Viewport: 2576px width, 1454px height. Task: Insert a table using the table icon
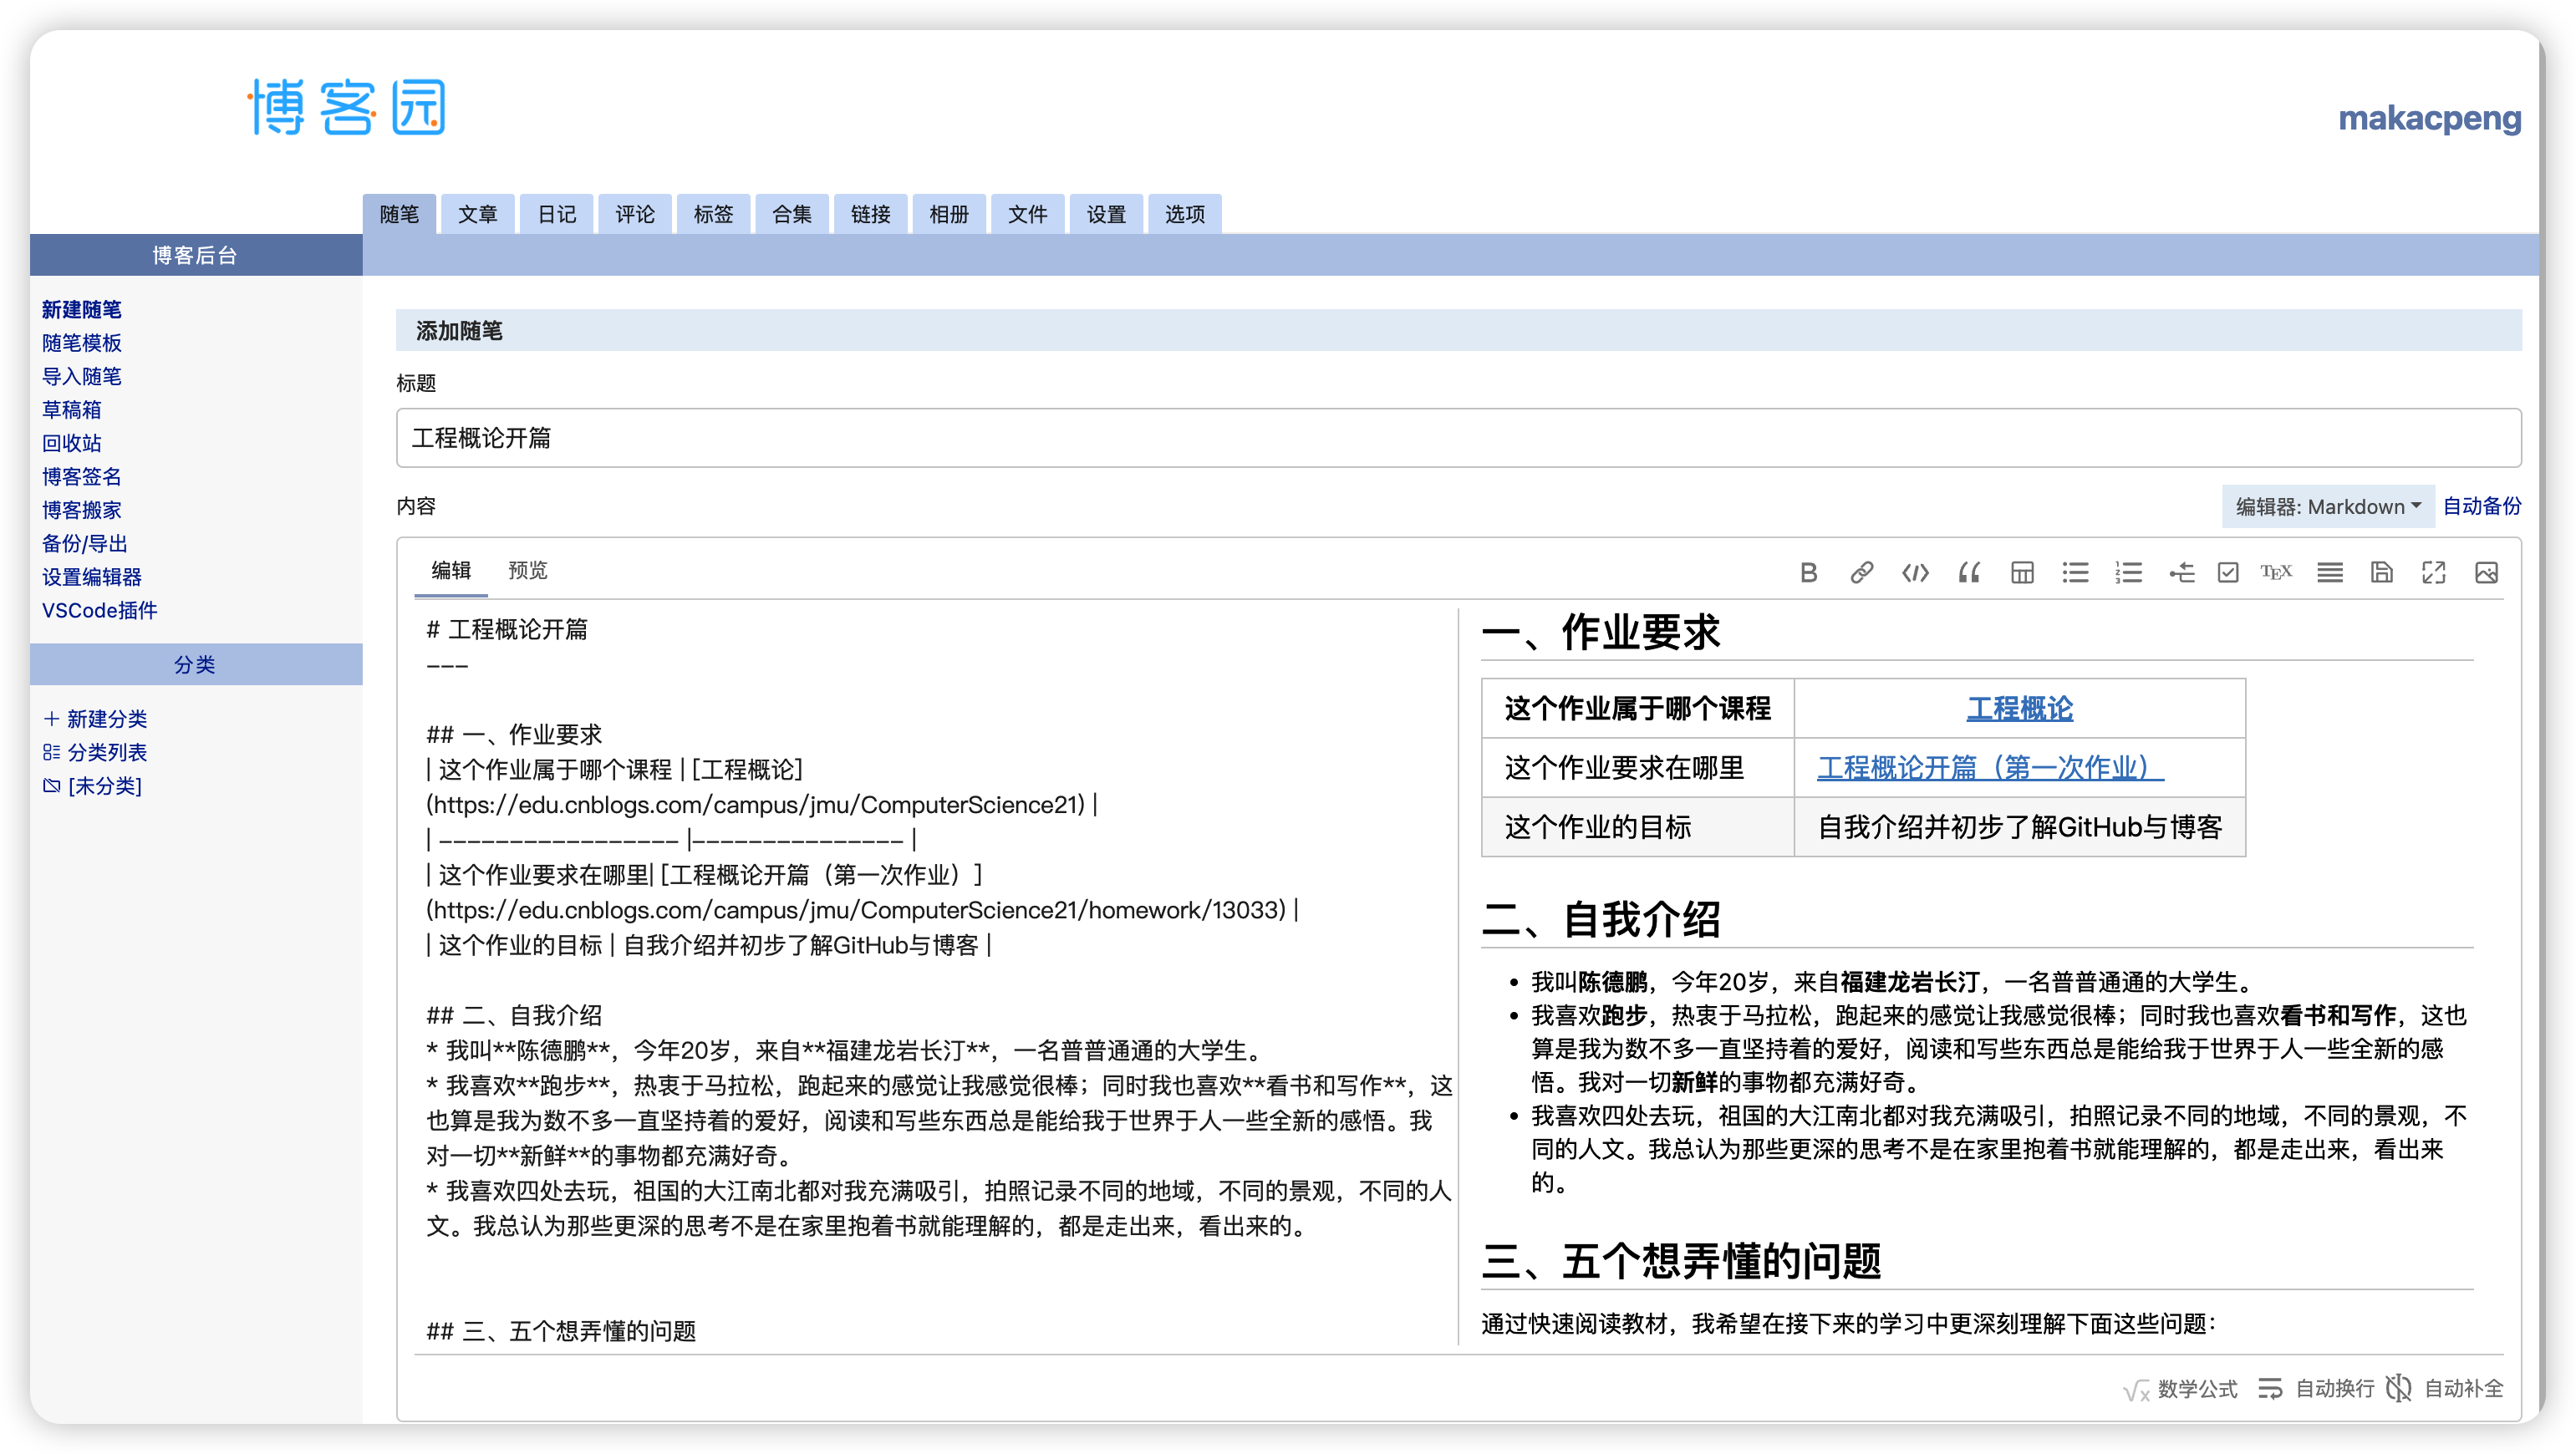2022,572
